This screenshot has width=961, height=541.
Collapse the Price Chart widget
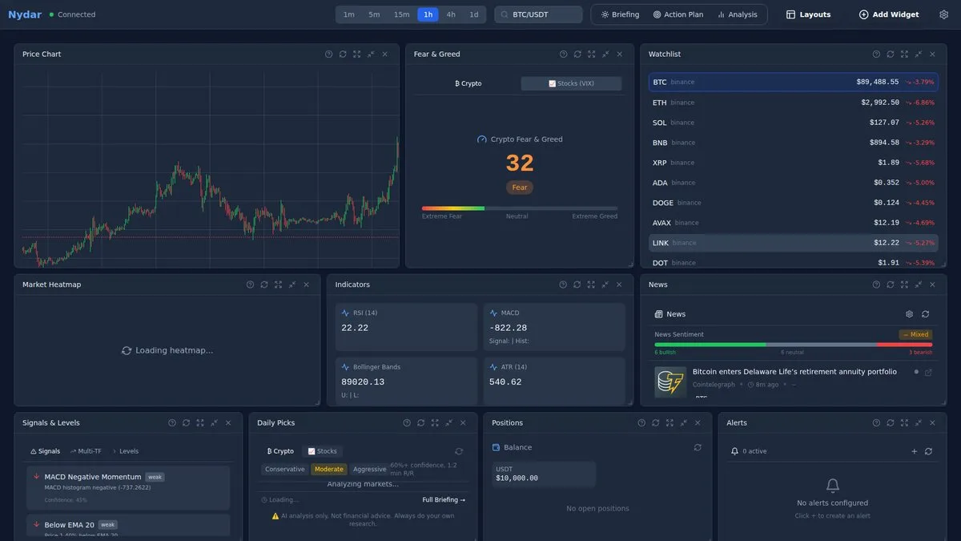pos(371,55)
